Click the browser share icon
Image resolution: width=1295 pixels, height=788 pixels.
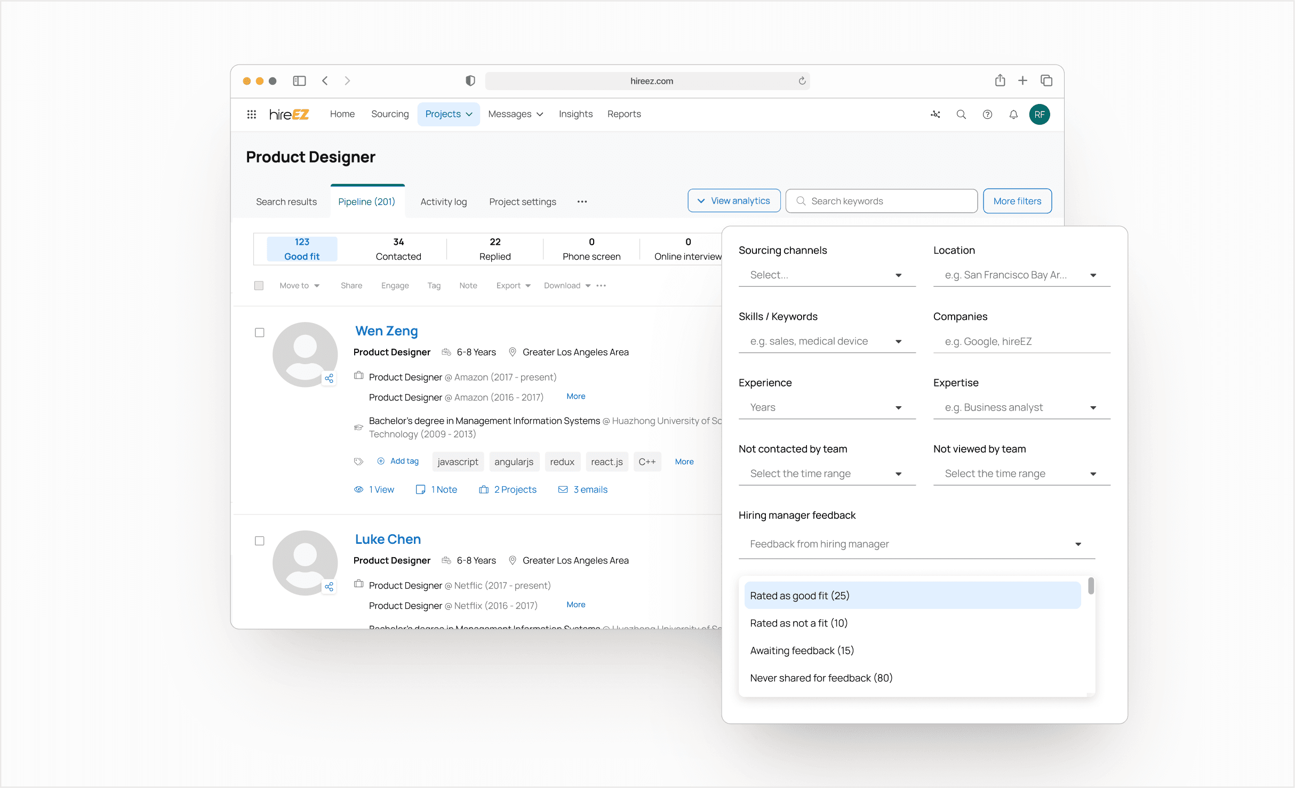(1000, 80)
